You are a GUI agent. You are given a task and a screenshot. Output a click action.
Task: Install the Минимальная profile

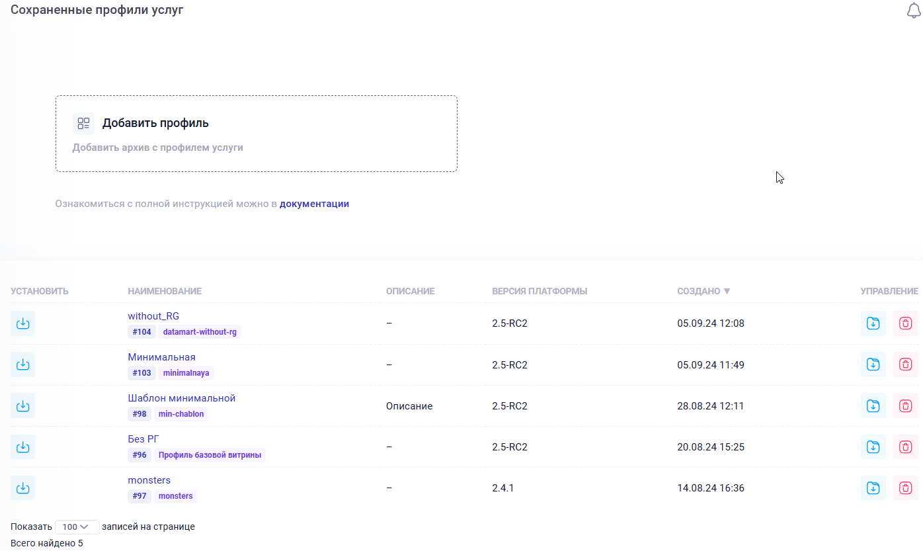coord(22,364)
